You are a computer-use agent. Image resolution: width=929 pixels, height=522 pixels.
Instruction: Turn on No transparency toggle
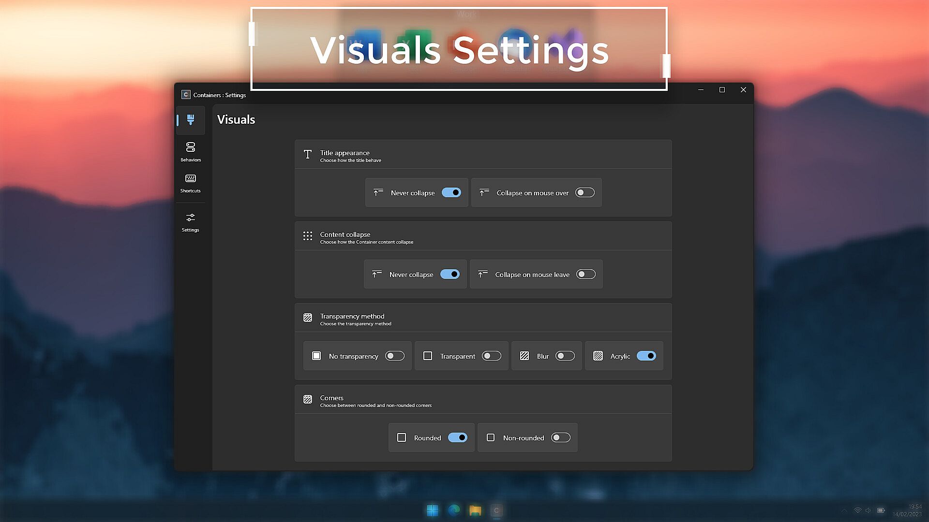[x=394, y=356]
